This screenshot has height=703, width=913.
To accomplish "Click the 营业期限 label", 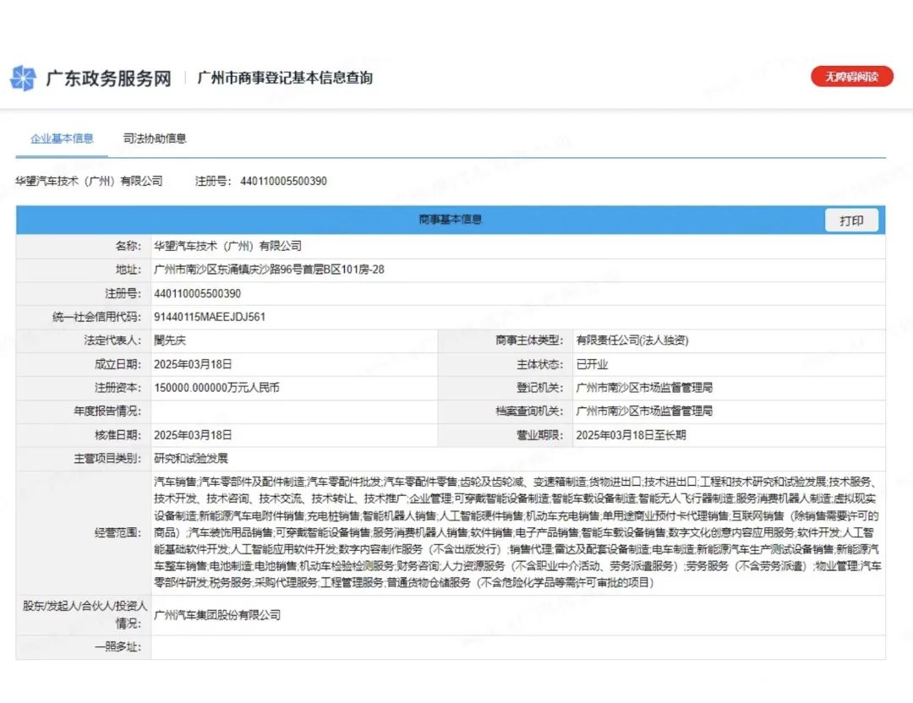I will pyautogui.click(x=539, y=435).
